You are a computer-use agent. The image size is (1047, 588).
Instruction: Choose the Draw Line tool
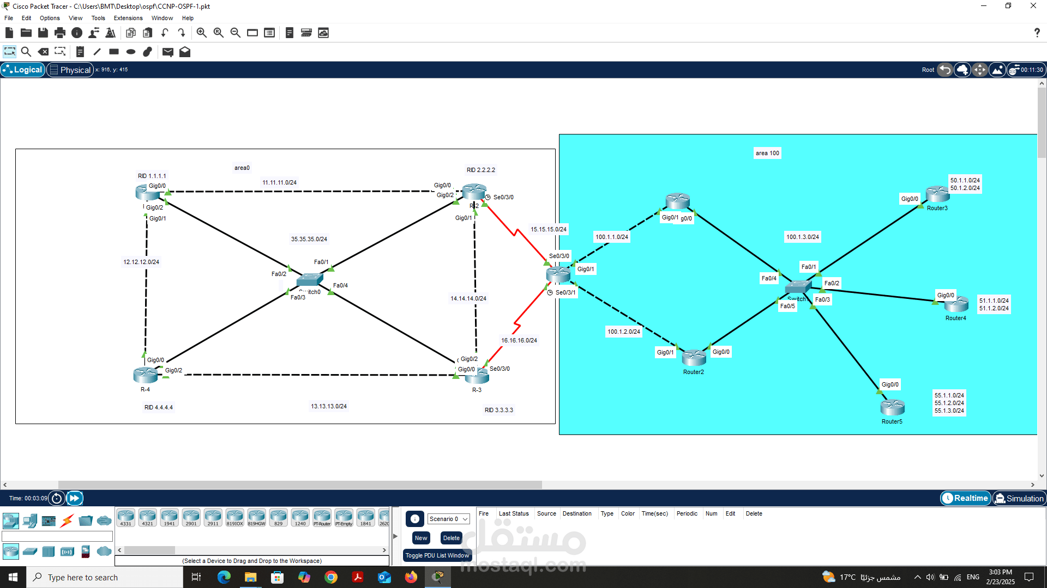click(x=97, y=52)
